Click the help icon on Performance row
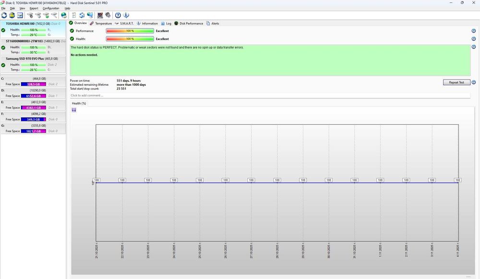The image size is (480, 279). click(474, 31)
